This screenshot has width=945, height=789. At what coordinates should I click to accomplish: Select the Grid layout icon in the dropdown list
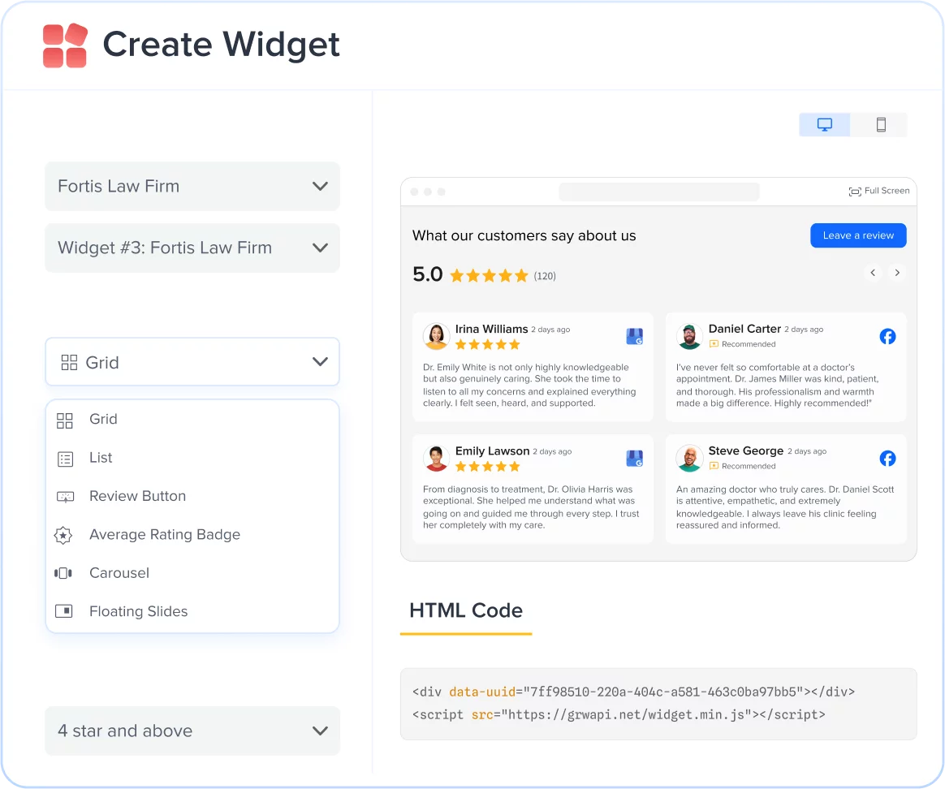64,419
